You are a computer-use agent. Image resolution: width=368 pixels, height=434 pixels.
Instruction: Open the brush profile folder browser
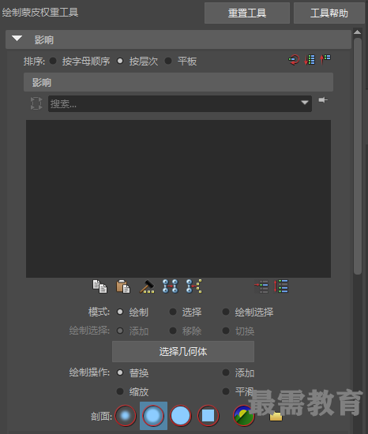[276, 417]
